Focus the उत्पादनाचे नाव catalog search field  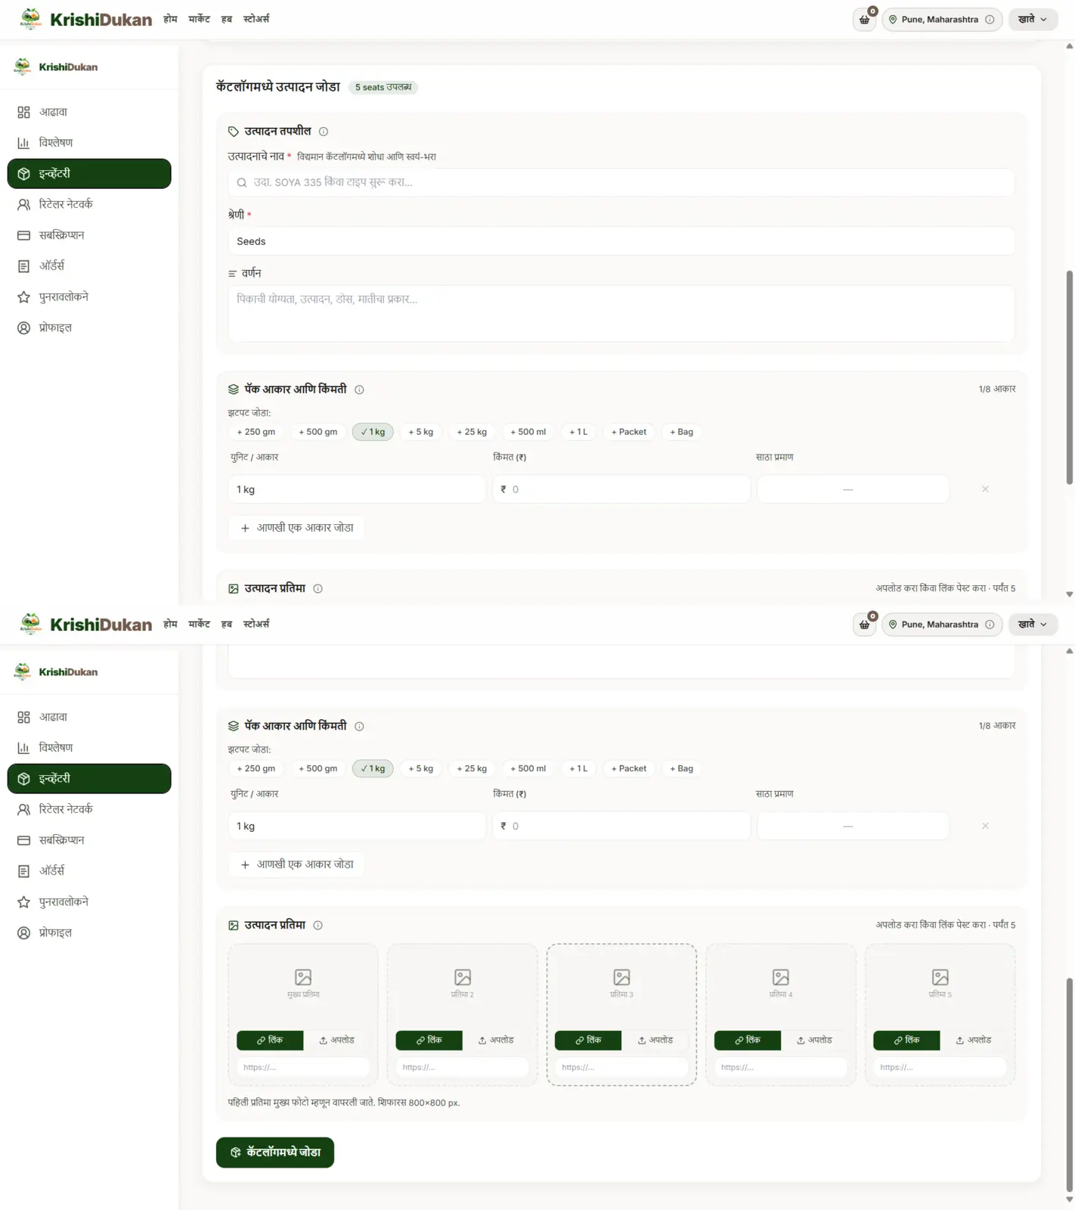point(621,182)
